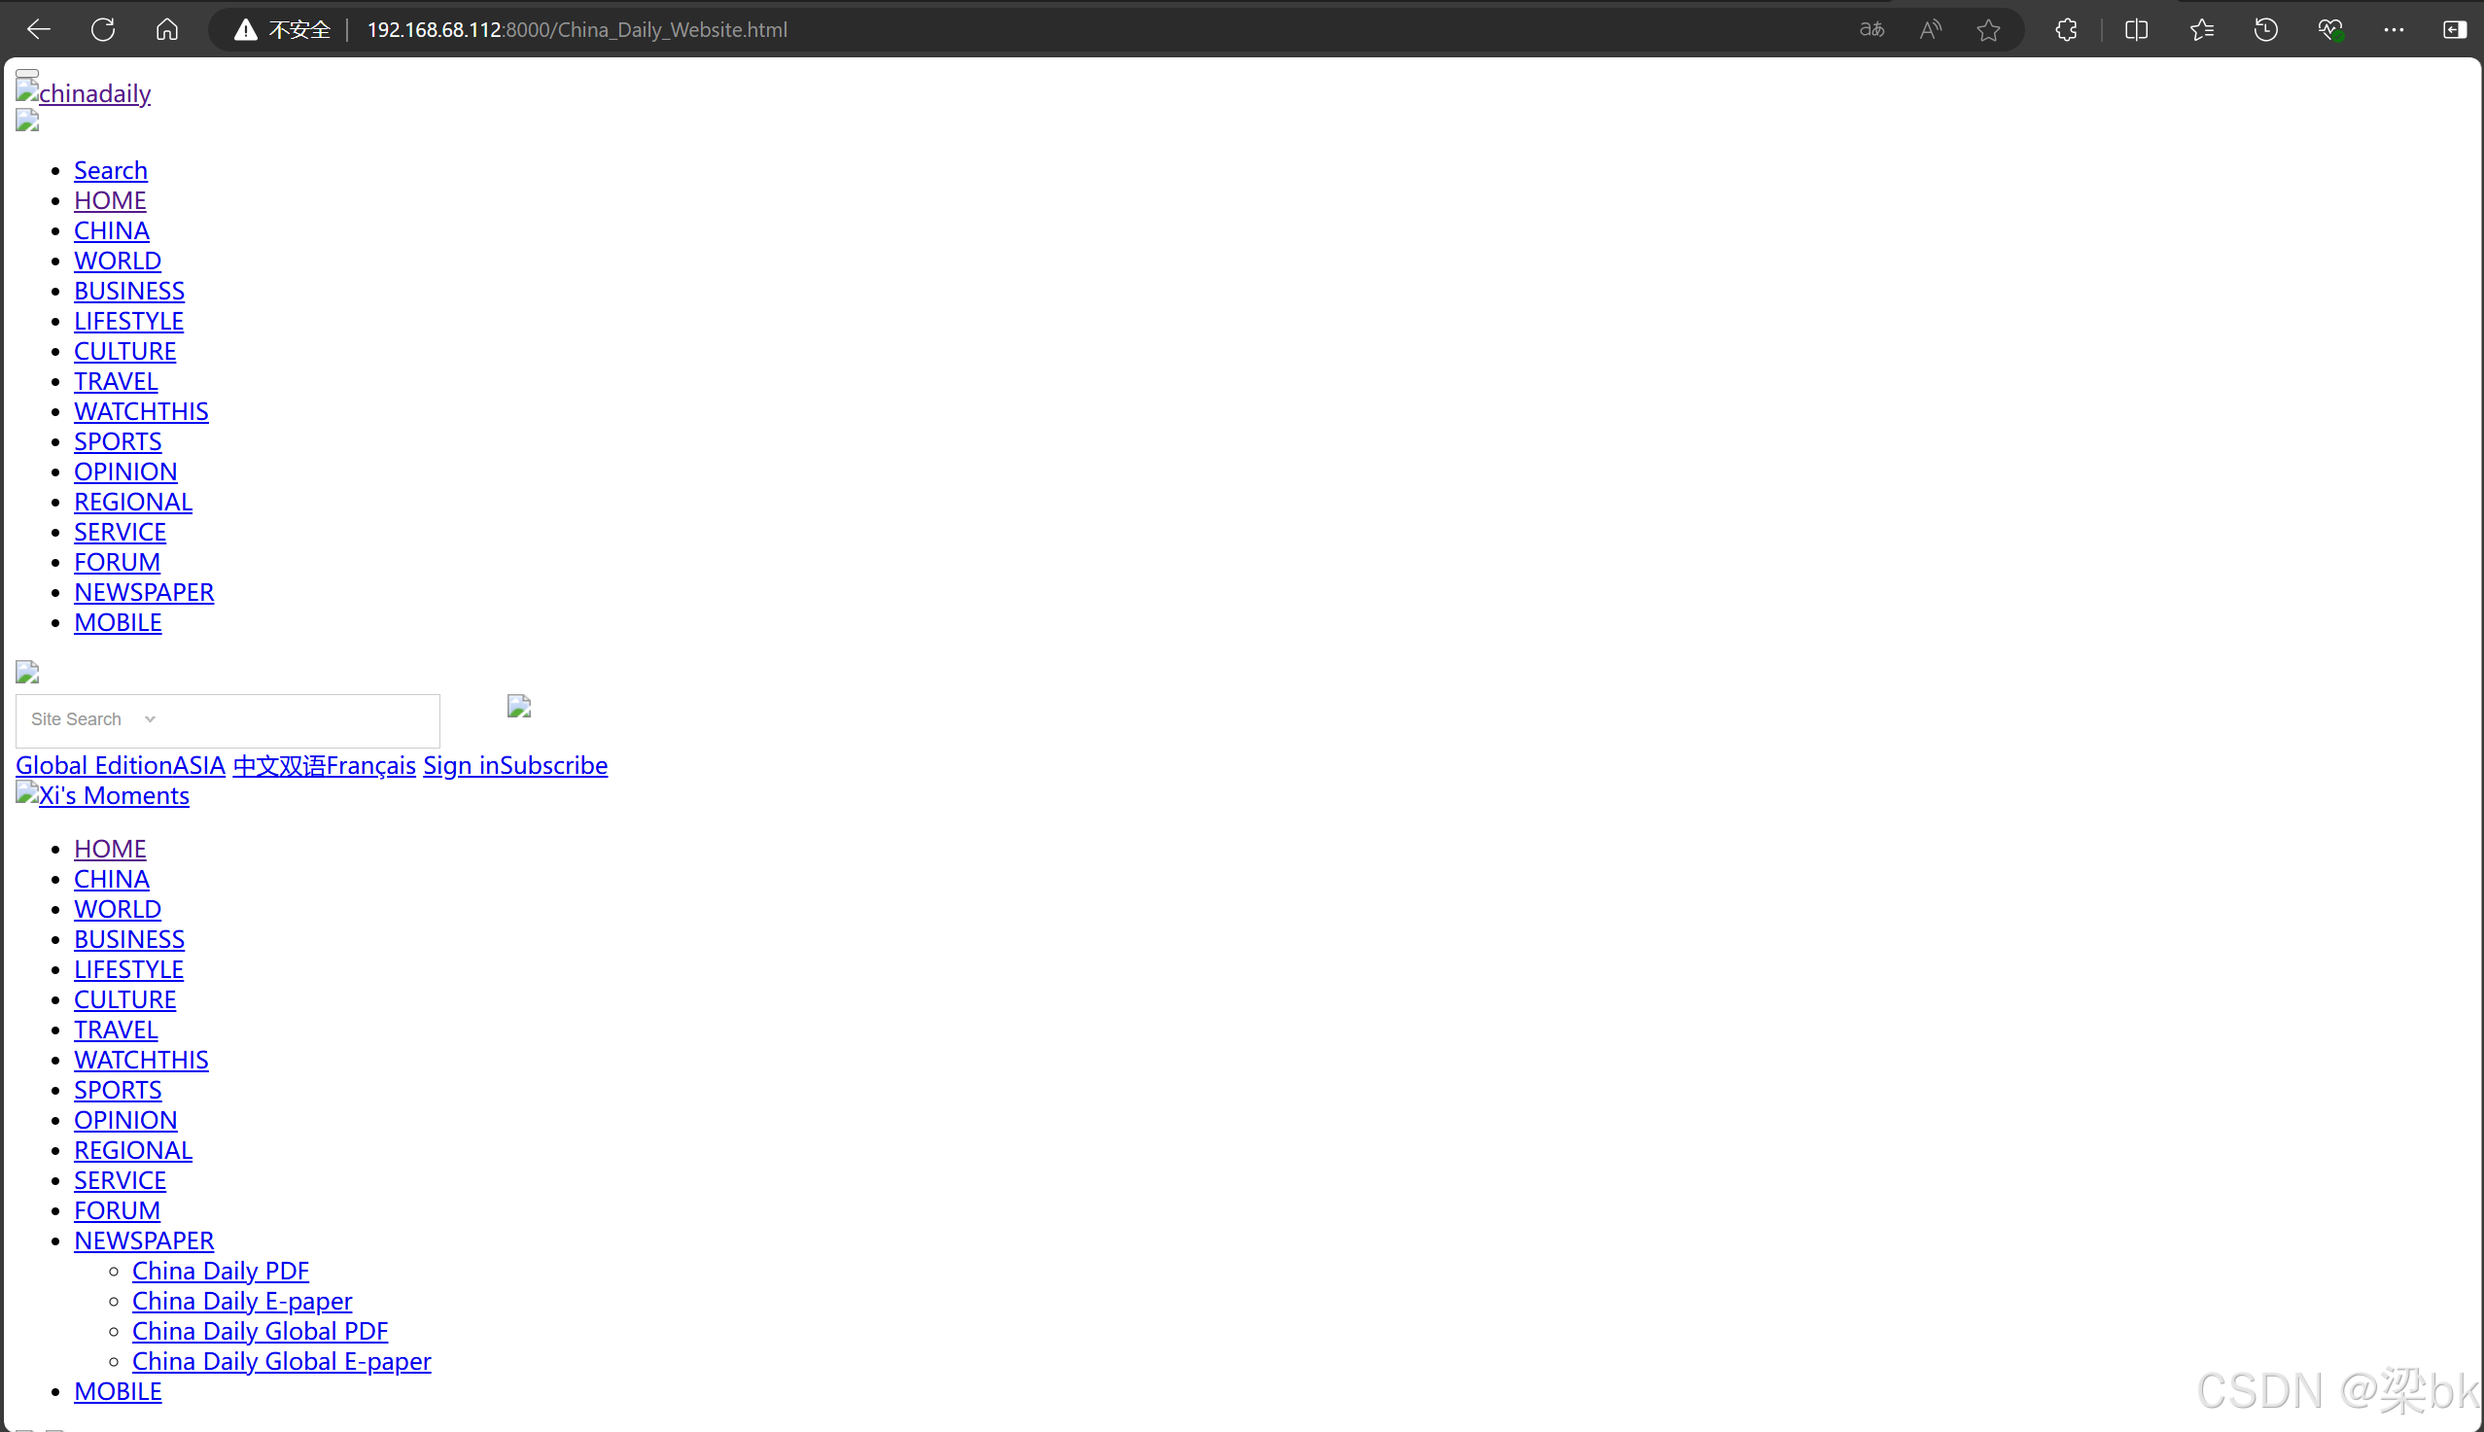Open HOME in the first navigation list
2484x1432 pixels.
[110, 200]
